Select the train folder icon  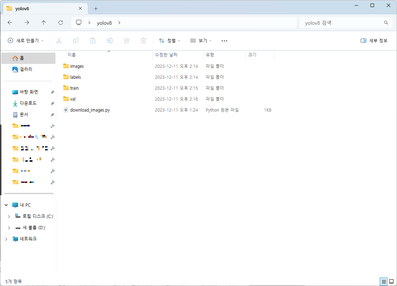pos(66,88)
